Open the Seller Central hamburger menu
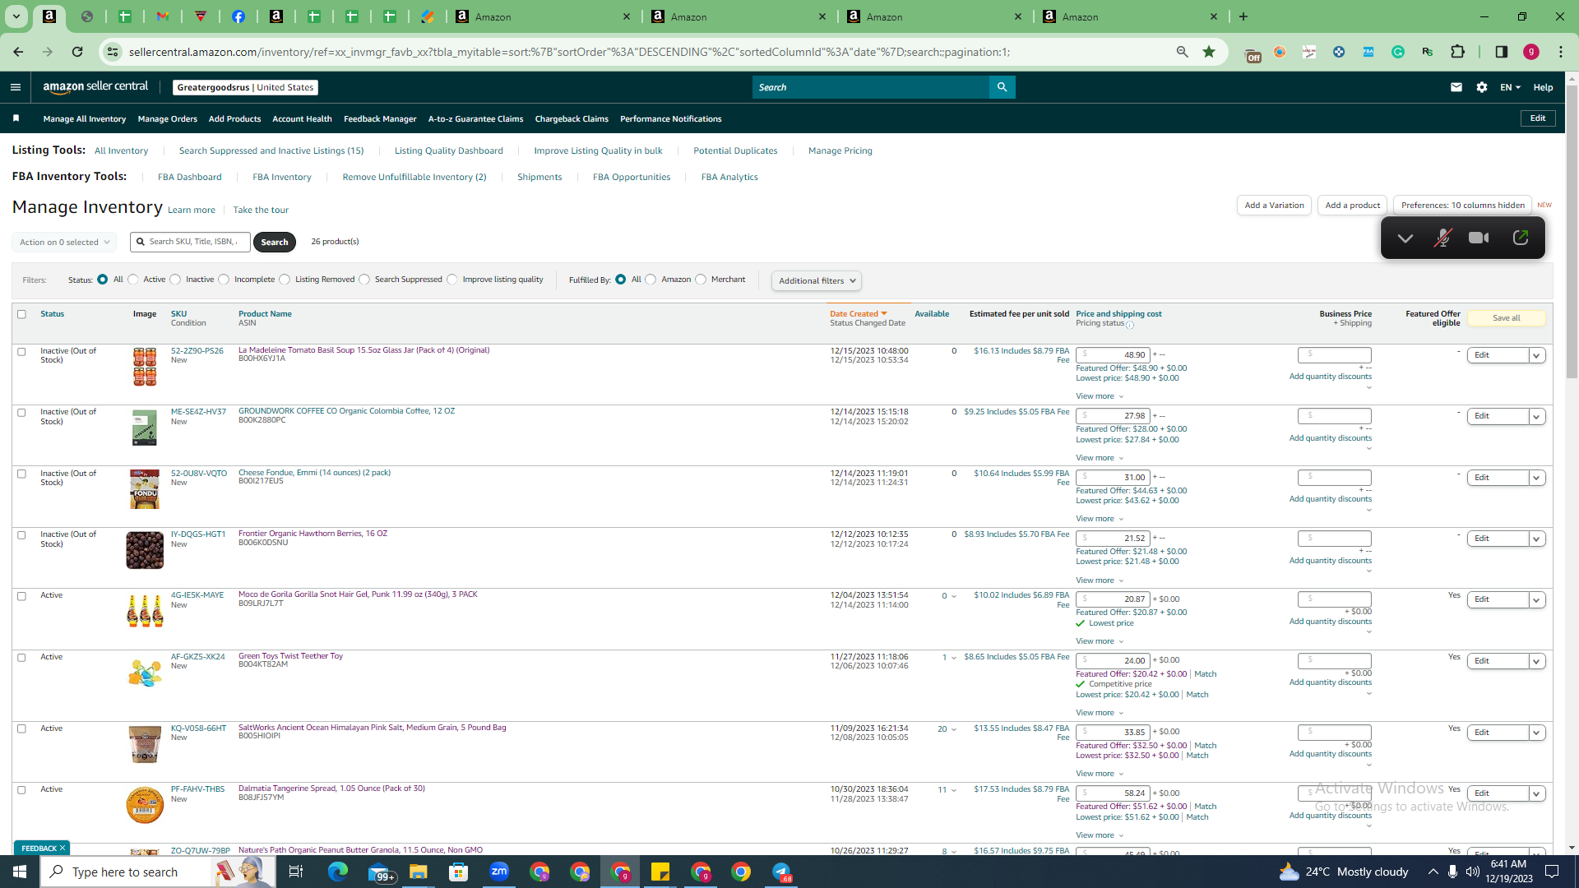This screenshot has width=1579, height=888. (x=16, y=87)
